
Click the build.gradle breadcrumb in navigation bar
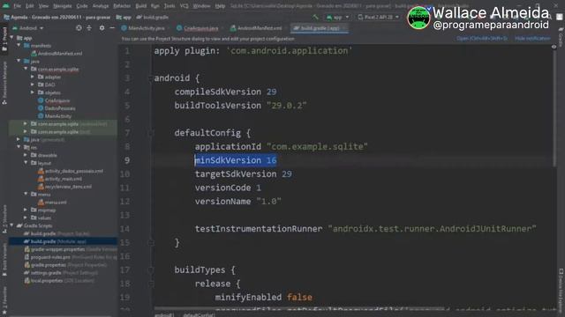click(153, 17)
